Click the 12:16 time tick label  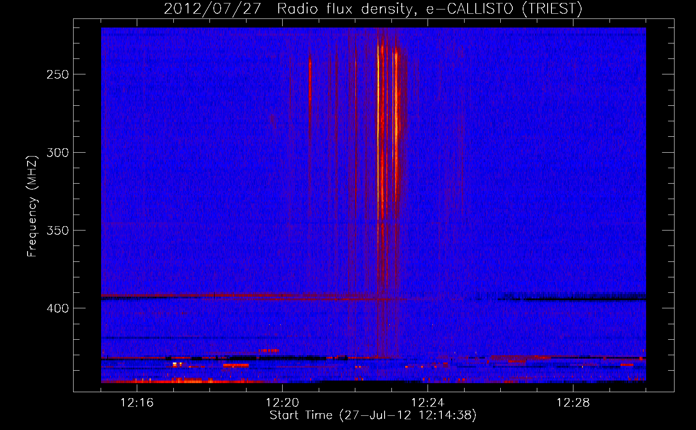(x=137, y=402)
